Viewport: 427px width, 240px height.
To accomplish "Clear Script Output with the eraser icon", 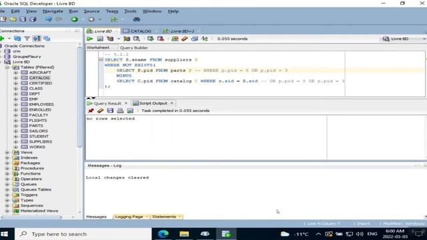I will tap(101, 111).
